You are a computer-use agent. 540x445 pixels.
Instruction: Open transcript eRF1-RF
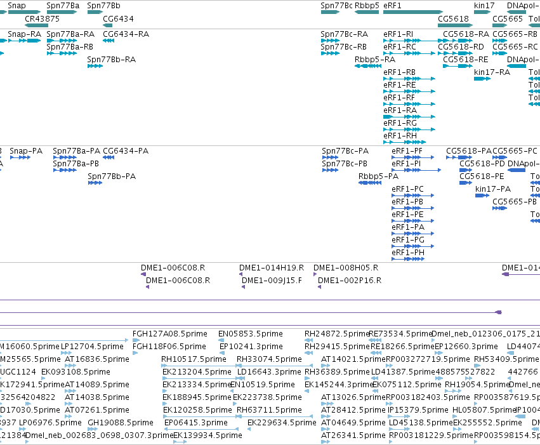click(x=409, y=104)
